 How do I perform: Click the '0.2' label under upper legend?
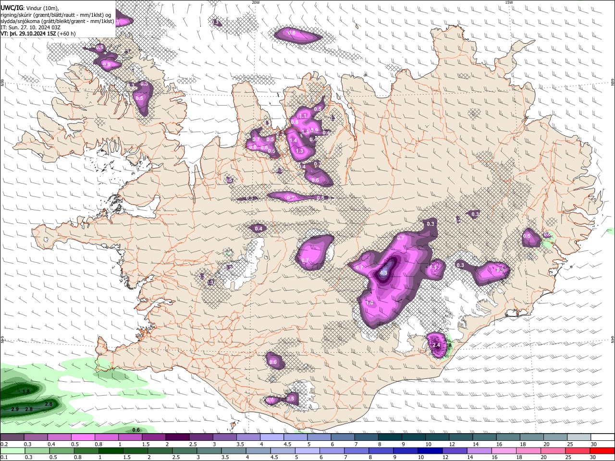pyautogui.click(x=4, y=444)
